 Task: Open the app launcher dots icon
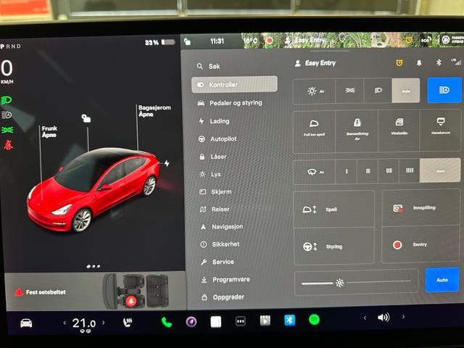(240, 321)
